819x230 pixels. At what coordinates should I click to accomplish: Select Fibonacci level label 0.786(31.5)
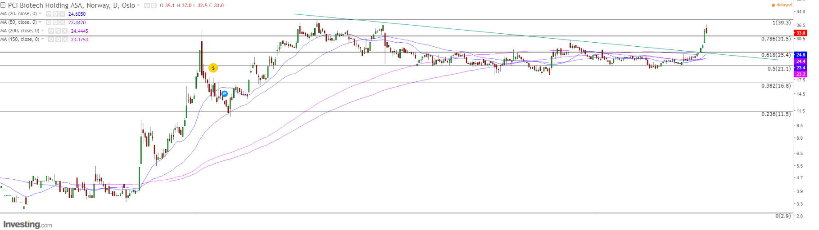click(x=776, y=39)
